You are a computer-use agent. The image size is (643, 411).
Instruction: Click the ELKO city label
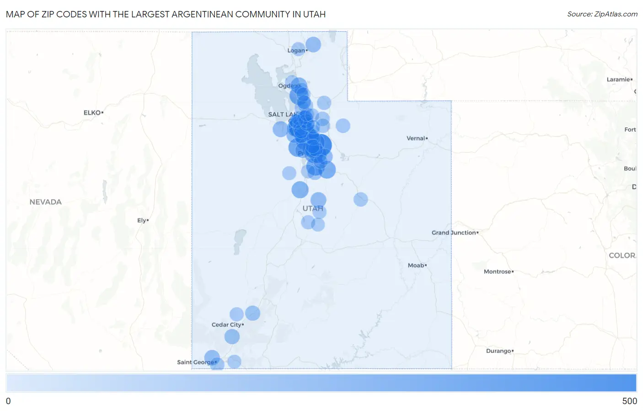pyautogui.click(x=92, y=112)
